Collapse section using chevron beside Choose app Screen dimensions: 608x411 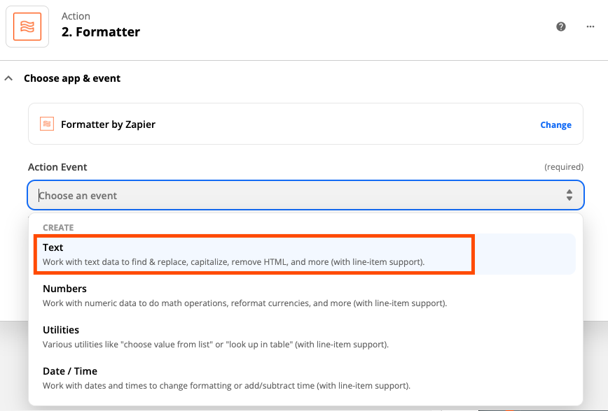pyautogui.click(x=8, y=78)
